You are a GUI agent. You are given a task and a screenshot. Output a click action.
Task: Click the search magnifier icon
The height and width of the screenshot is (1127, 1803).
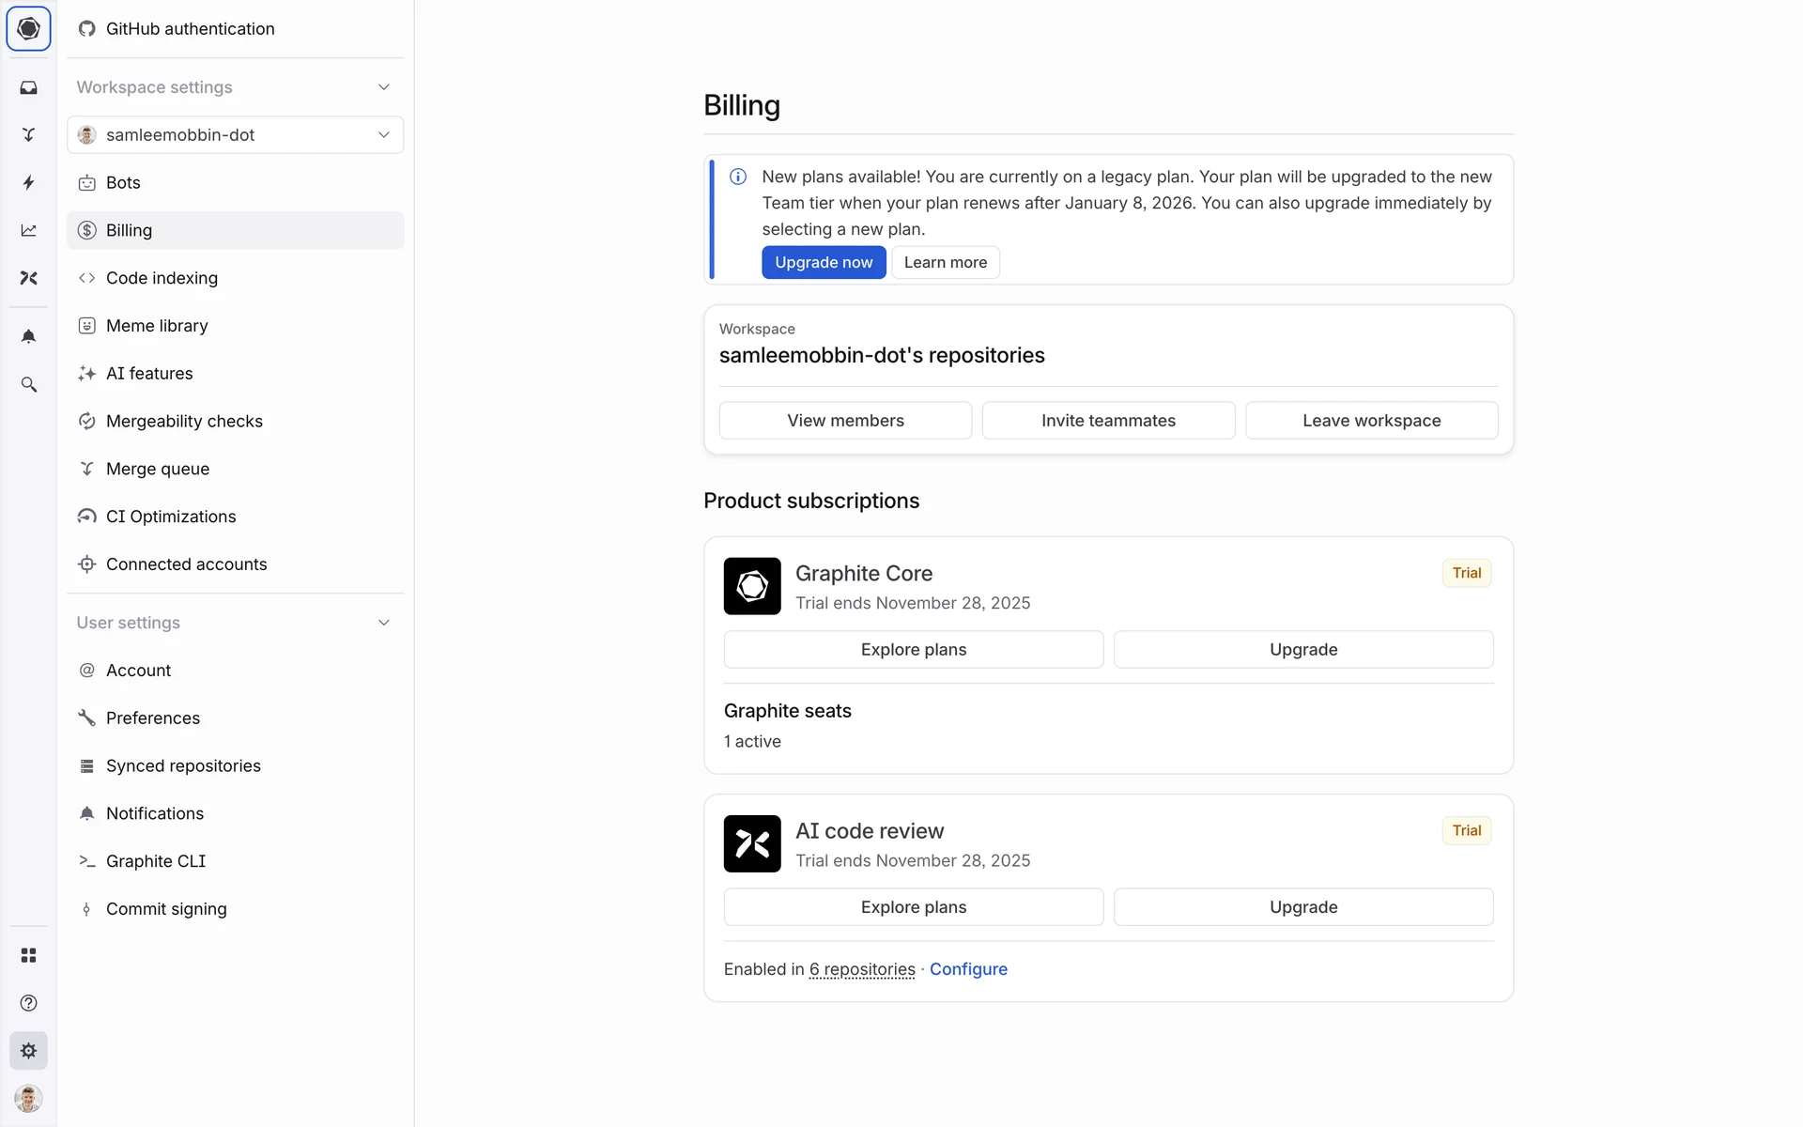[x=28, y=384]
